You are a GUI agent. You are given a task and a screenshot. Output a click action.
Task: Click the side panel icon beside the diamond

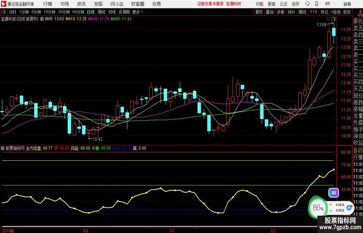[x=334, y=19]
